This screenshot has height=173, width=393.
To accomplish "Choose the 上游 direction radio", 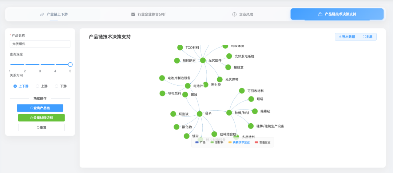I will (x=41, y=86).
